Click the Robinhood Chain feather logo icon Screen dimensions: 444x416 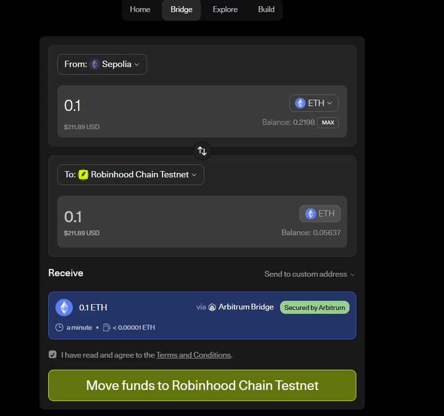click(x=83, y=174)
